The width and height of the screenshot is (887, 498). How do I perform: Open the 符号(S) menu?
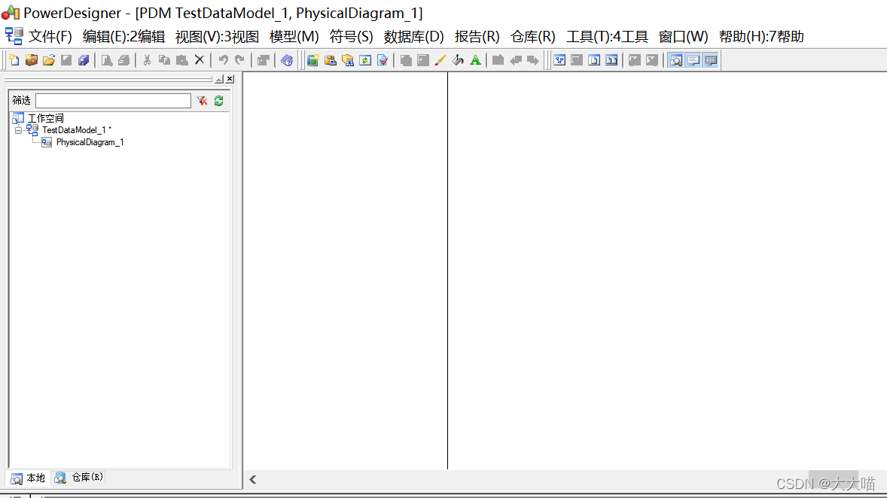coord(352,37)
